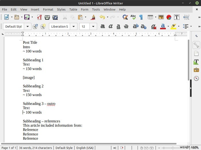Open the Paste options dropdown arrow
The height and width of the screenshot is (150, 201).
tap(86, 17)
